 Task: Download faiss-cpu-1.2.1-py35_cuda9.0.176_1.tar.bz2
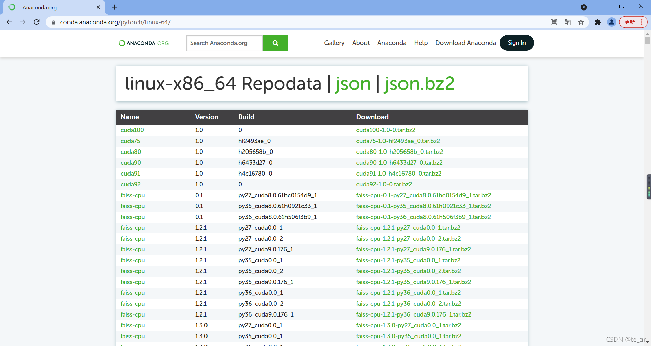click(x=414, y=282)
